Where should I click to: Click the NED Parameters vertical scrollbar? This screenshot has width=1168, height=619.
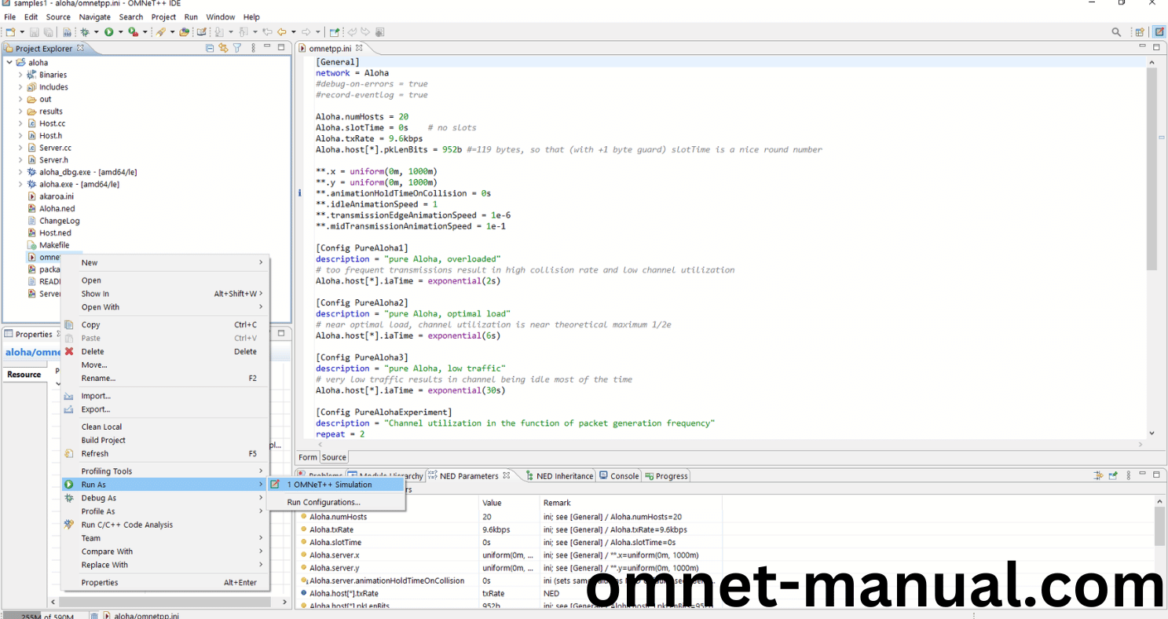[1159, 526]
